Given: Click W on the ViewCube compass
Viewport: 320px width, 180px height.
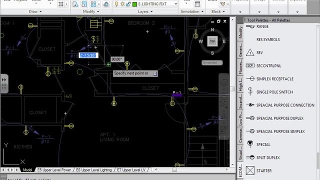Looking at the screenshot, I should coord(200,41).
